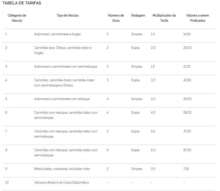Select the Multiplicador da Tarifa header
The image size is (220, 191).
point(164,18)
